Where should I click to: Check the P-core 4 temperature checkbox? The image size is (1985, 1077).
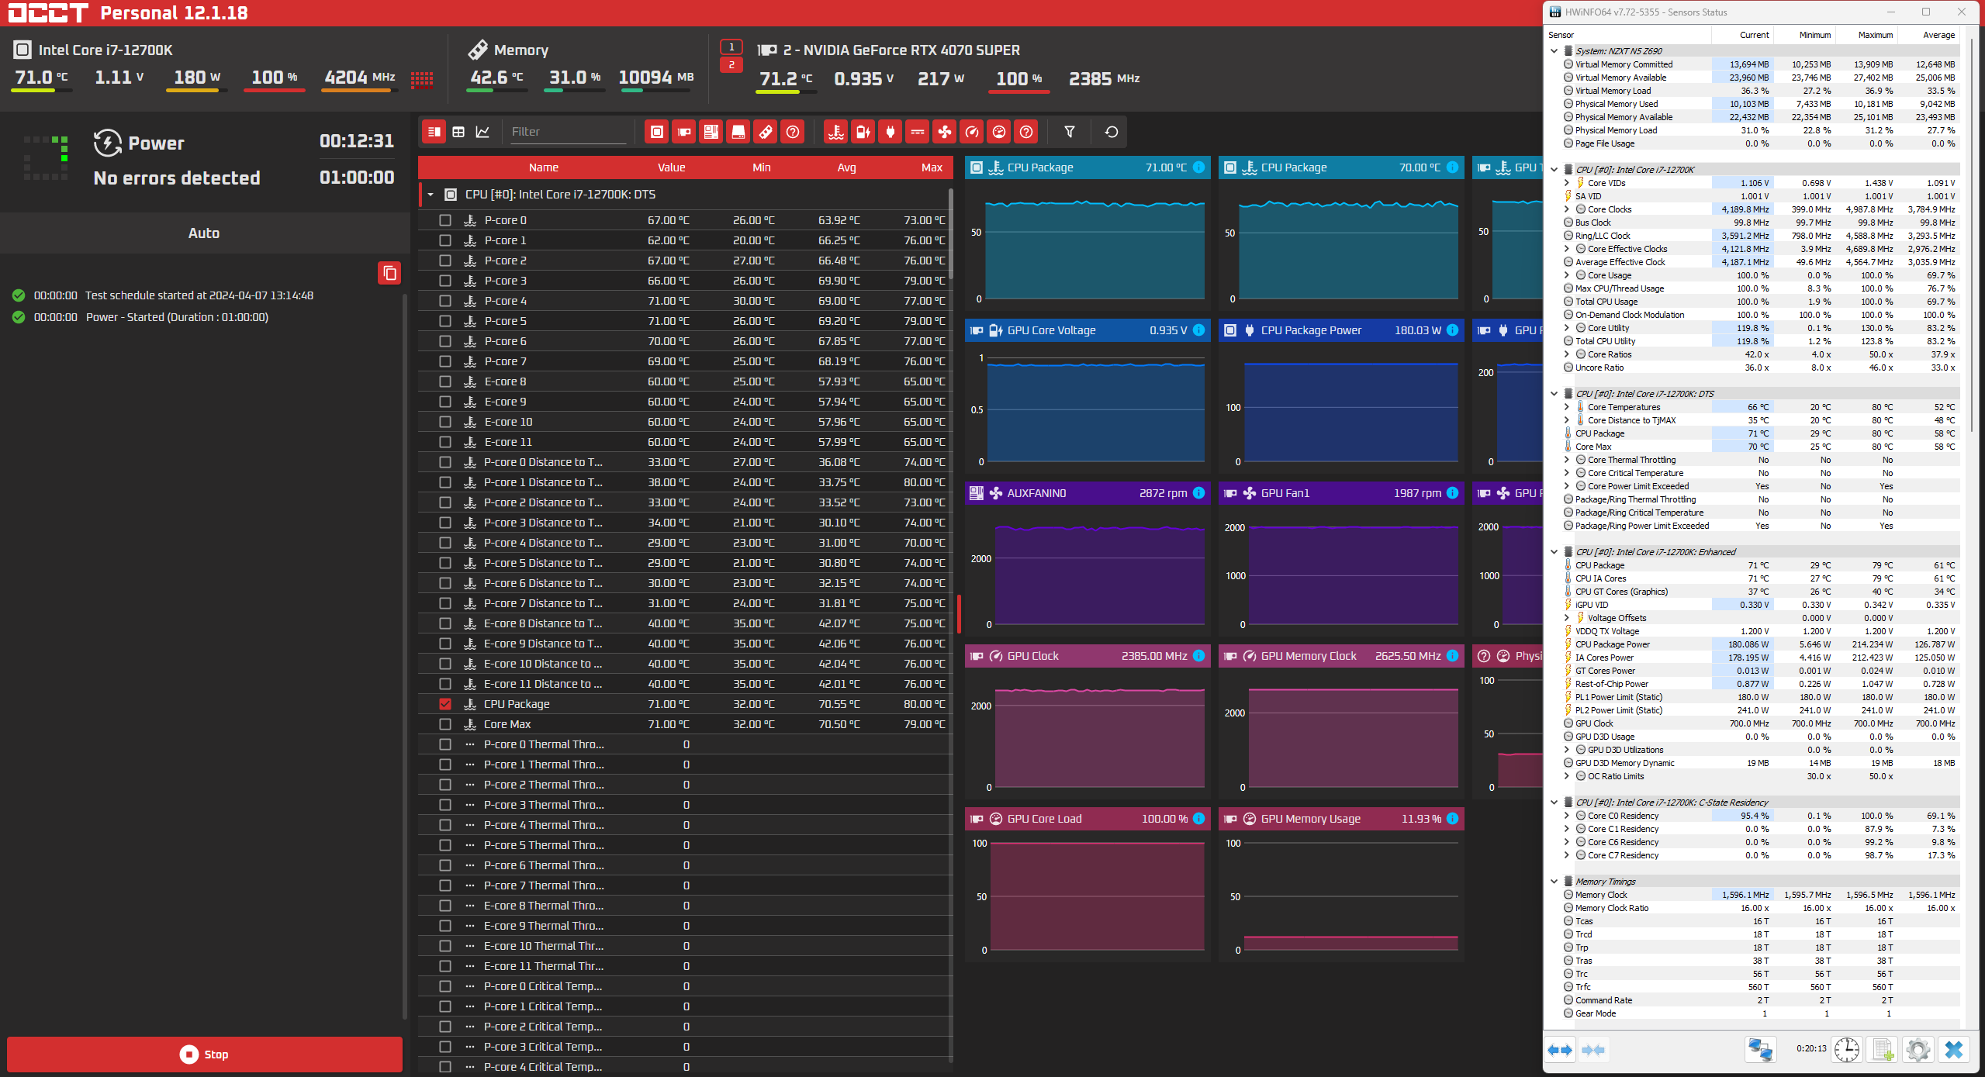[445, 301]
